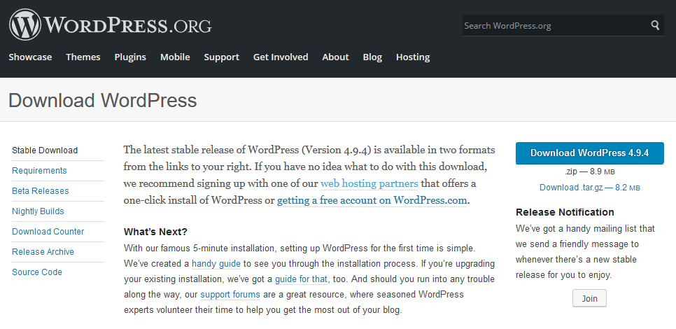
Task: Open the Support menu link
Action: pyautogui.click(x=222, y=57)
